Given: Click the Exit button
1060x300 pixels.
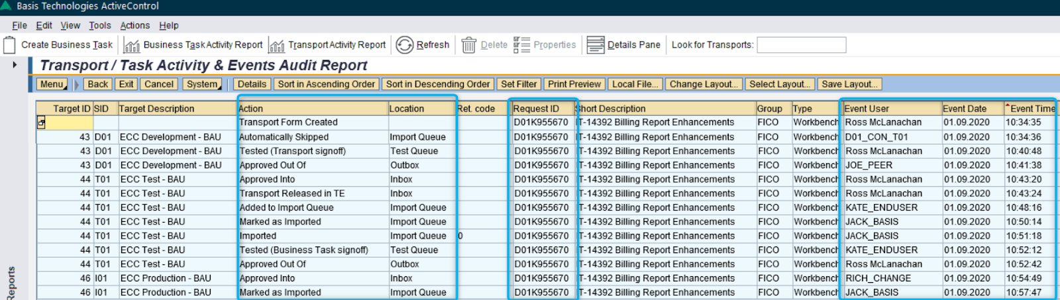Looking at the screenshot, I should click(x=126, y=85).
